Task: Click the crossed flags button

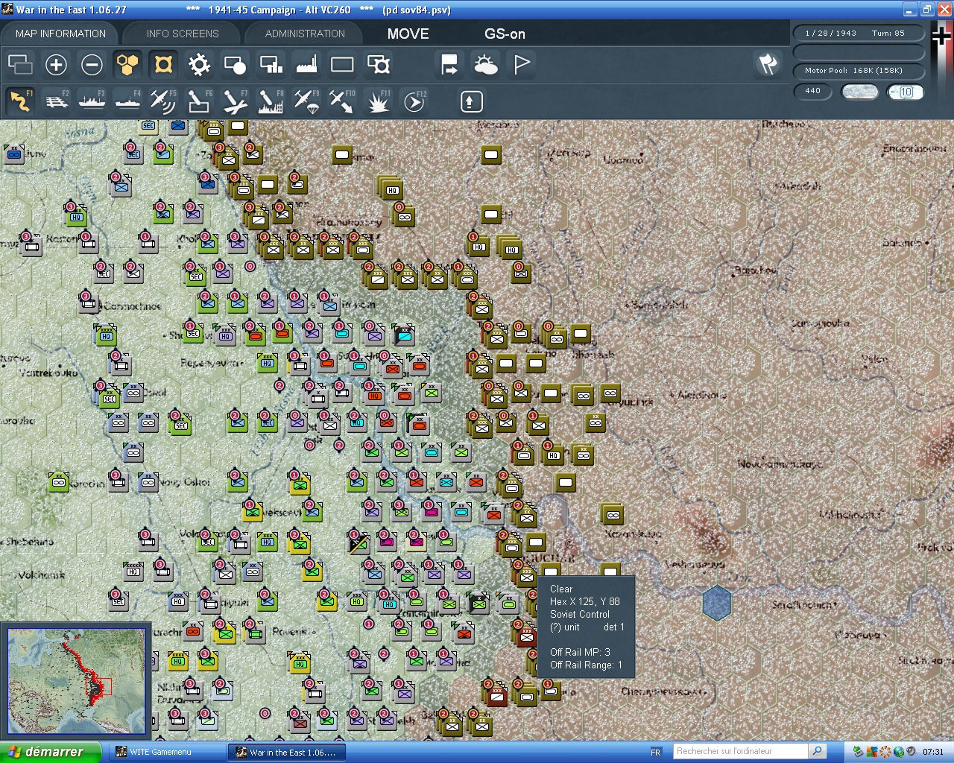Action: pos(768,65)
